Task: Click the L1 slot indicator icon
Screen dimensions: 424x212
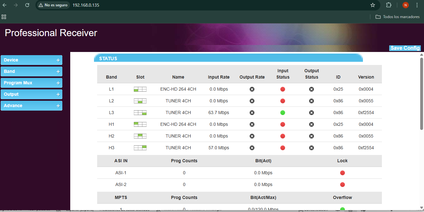Action: pos(140,89)
